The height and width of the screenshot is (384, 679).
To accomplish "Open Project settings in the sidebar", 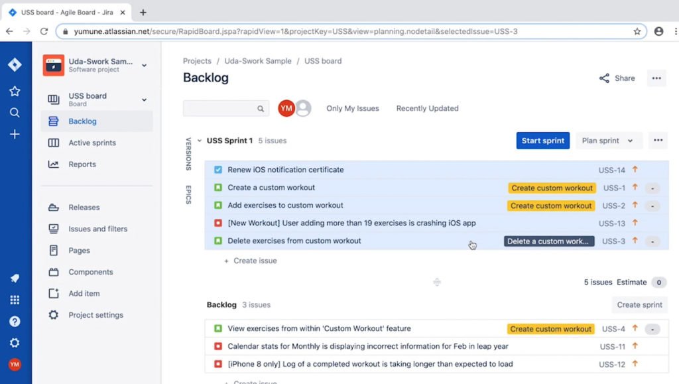I will 97,315.
